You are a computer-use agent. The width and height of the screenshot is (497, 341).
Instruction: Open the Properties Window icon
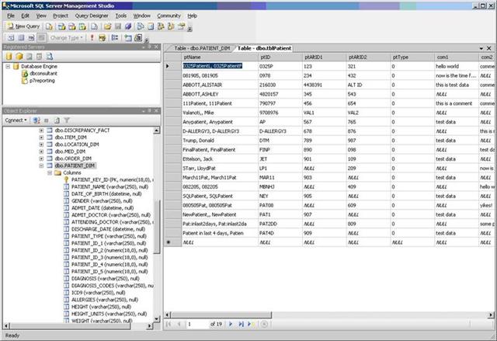point(181,26)
